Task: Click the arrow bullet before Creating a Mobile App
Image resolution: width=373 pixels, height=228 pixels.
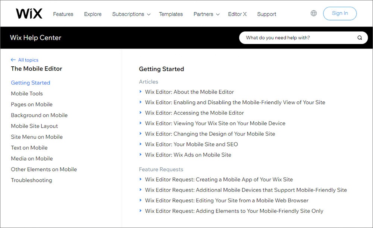Action: [x=140, y=179]
